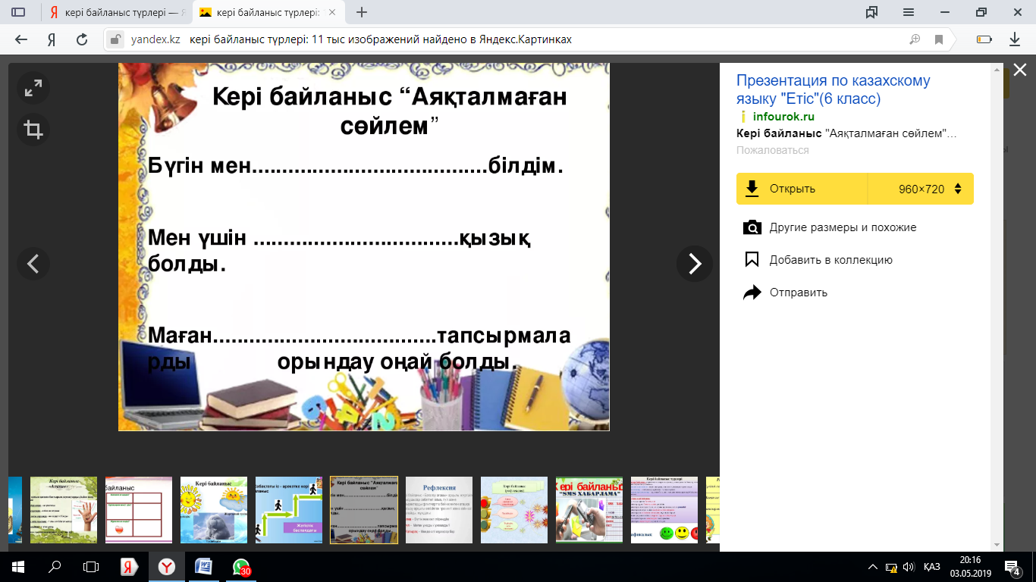Bookmark this page from the address bar

pos(939,39)
